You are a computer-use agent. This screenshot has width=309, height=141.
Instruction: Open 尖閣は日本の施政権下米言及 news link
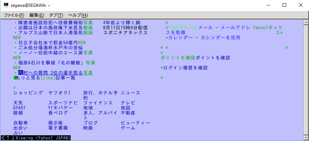pos(51,28)
